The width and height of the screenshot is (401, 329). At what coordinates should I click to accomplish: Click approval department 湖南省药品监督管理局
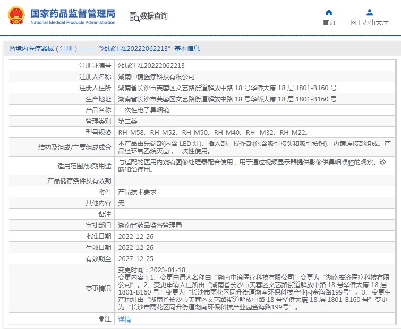pyautogui.click(x=150, y=225)
